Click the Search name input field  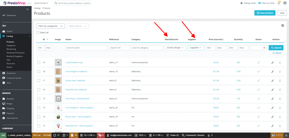click(x=86, y=48)
